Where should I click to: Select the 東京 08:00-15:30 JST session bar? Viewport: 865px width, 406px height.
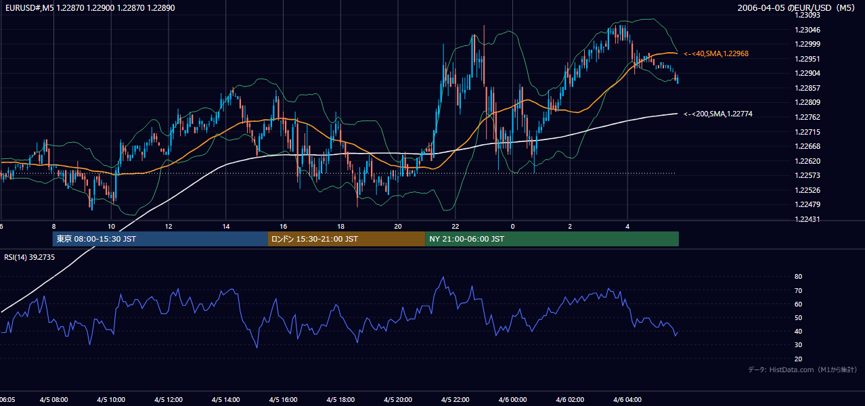pos(160,239)
